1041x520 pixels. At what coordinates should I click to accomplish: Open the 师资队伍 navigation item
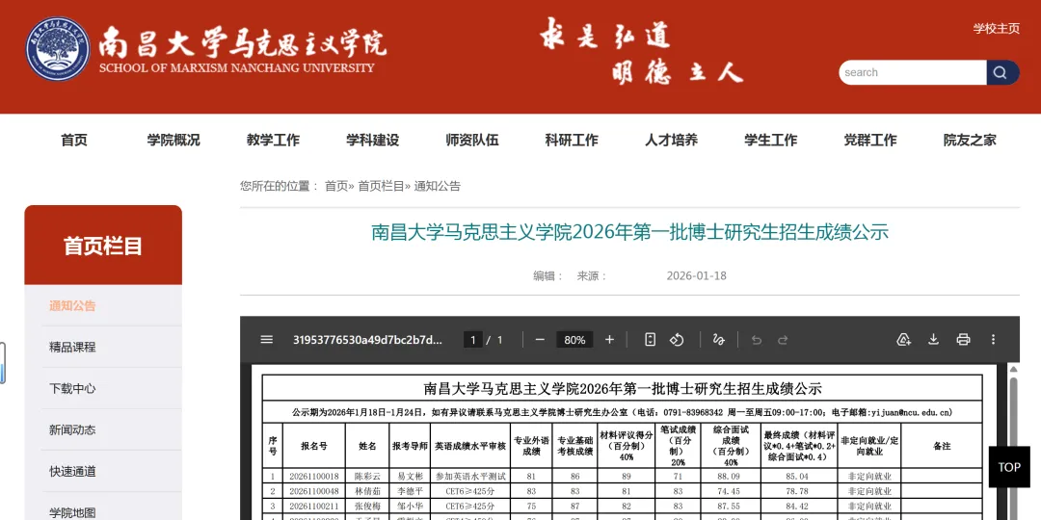point(472,140)
